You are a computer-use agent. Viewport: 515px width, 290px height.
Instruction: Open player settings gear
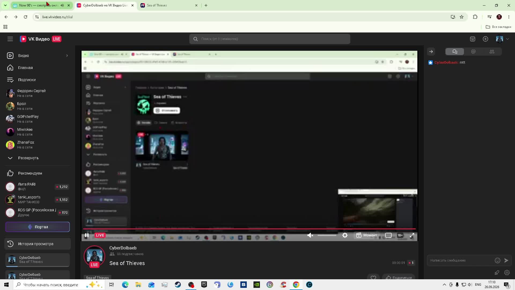345,235
